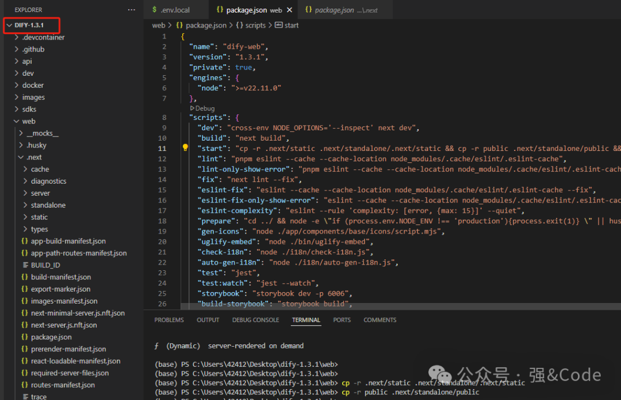Viewport: 621px width, 400px height.
Task: Click the "version" line in editor
Action: [x=228, y=57]
